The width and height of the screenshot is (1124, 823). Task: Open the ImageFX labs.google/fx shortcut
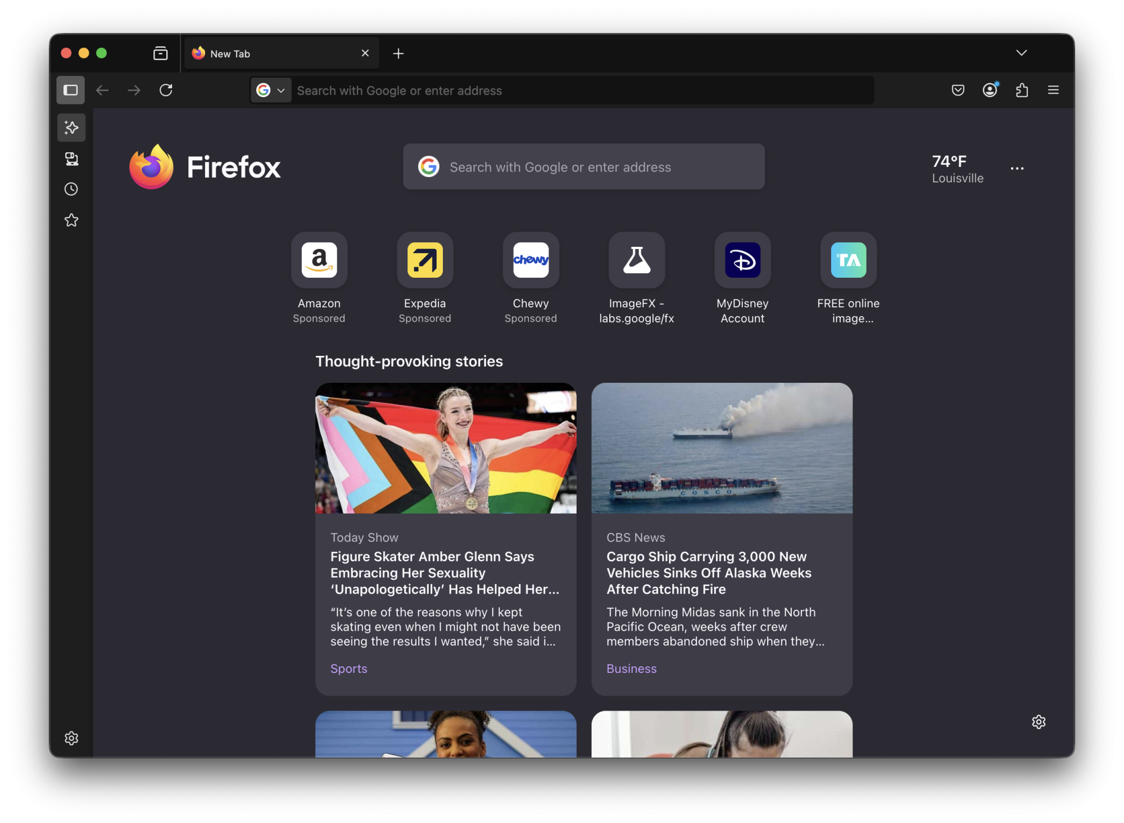click(x=637, y=278)
